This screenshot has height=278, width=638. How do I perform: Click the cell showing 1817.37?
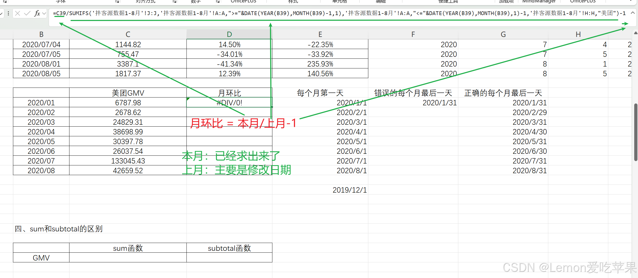pyautogui.click(x=128, y=73)
